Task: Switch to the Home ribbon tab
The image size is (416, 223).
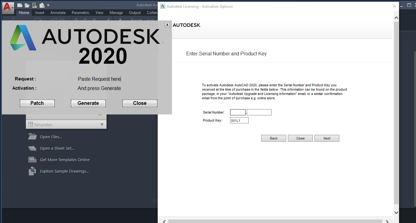Action: (x=24, y=13)
